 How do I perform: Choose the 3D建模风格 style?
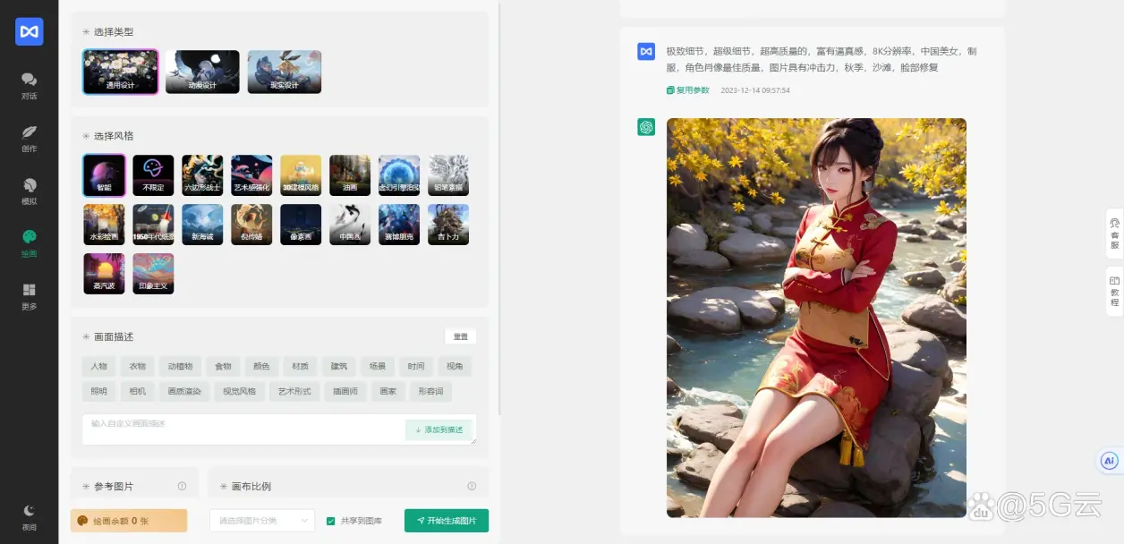tap(301, 175)
